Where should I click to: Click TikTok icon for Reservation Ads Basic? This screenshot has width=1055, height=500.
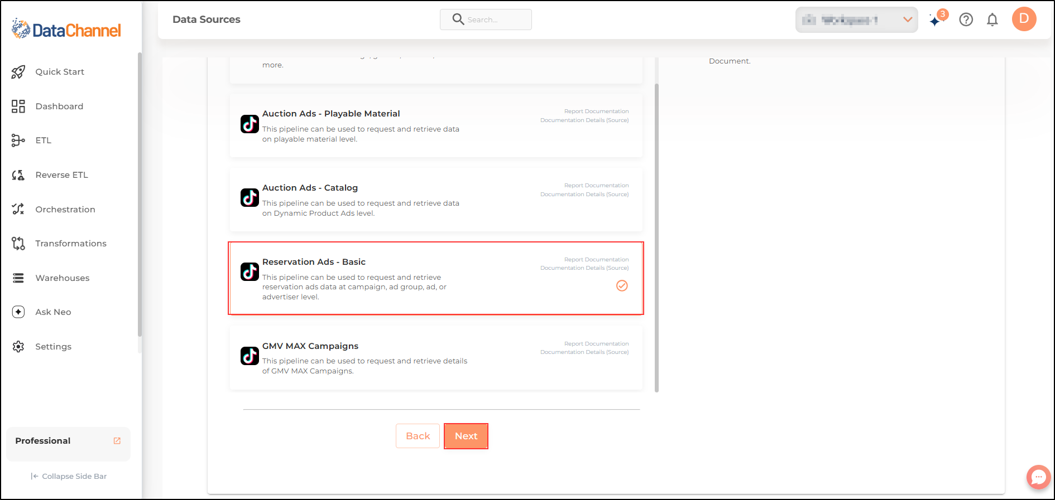click(250, 271)
